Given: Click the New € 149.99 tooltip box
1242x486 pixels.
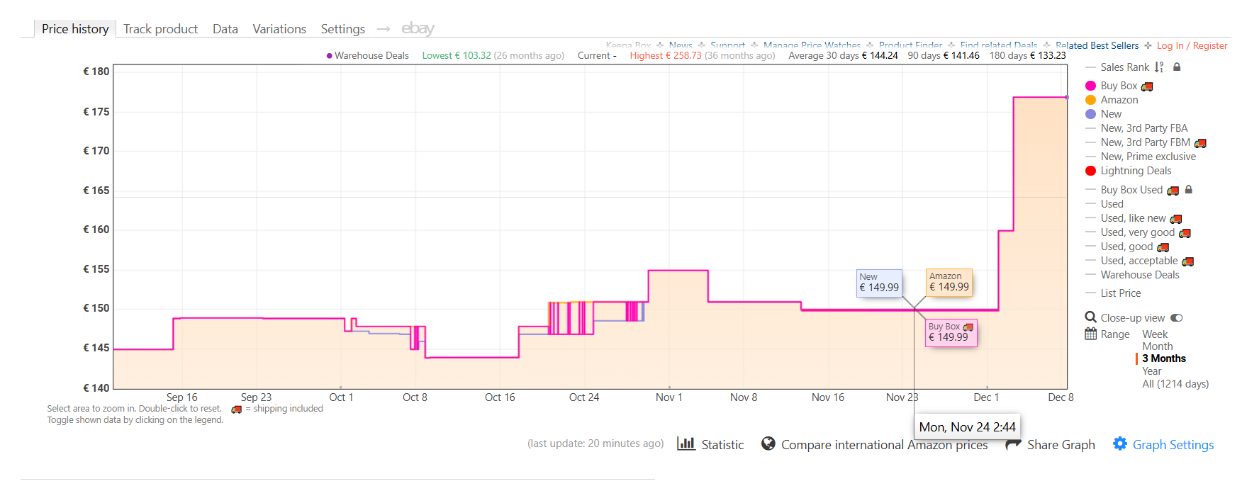Looking at the screenshot, I should click(x=879, y=283).
